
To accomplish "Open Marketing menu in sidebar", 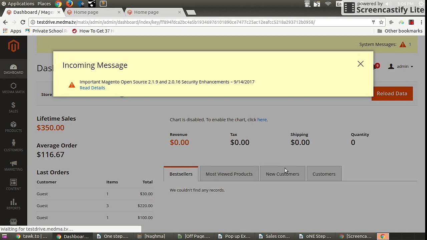I will [x=13, y=166].
